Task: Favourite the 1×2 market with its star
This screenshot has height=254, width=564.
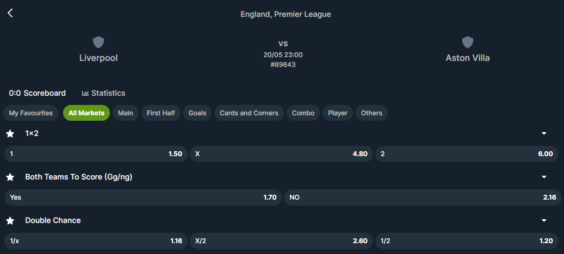Action: tap(10, 134)
